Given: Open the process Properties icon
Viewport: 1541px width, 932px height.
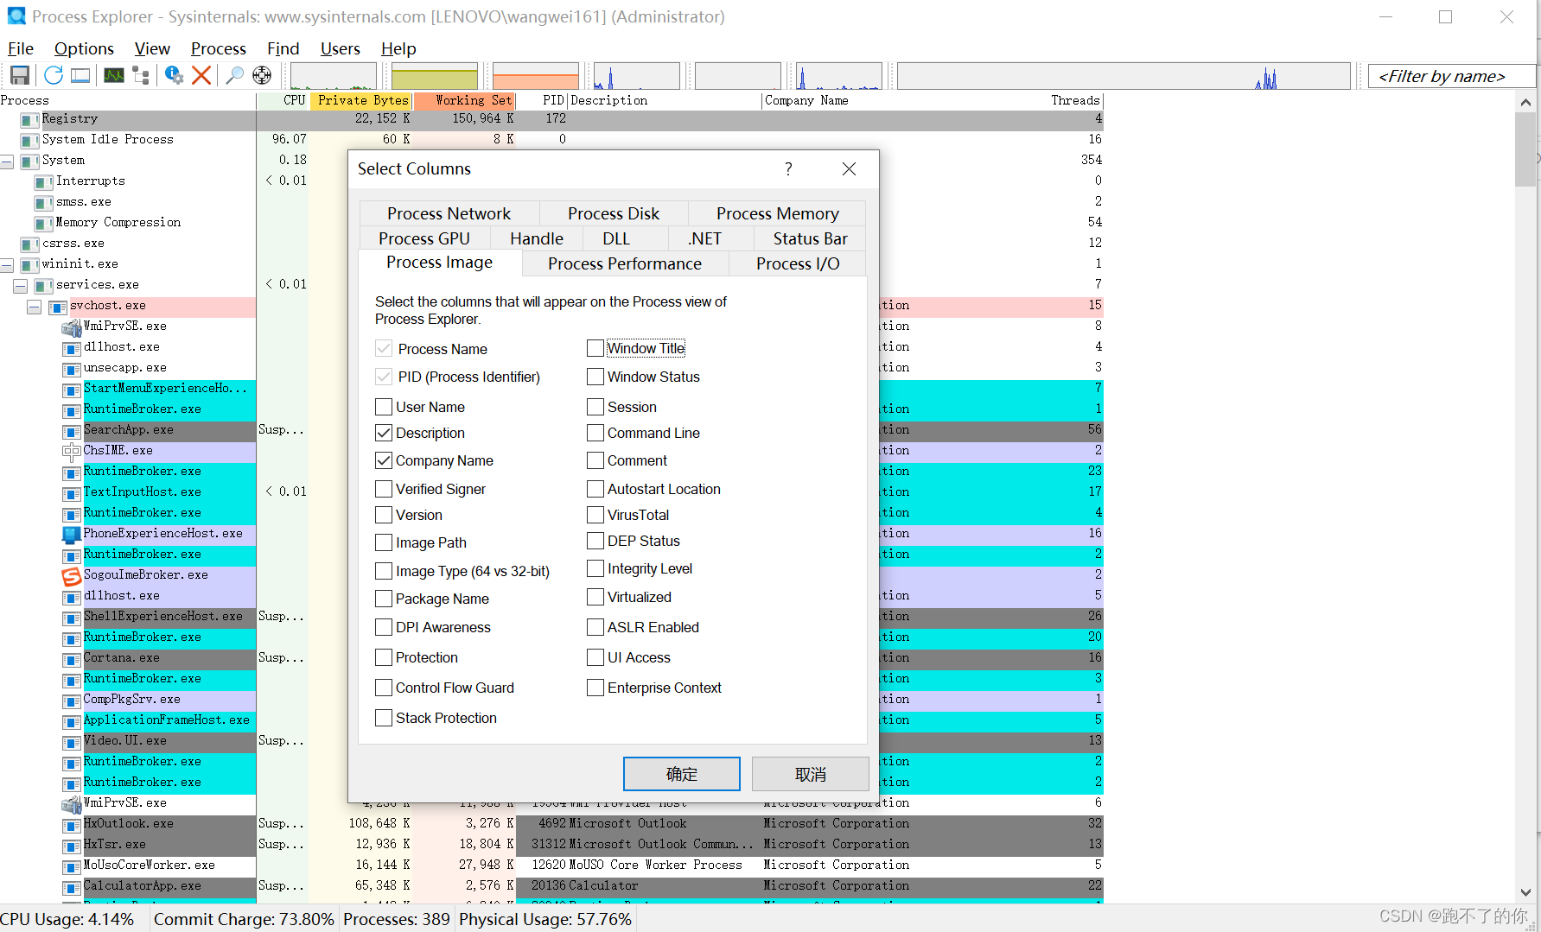Looking at the screenshot, I should [x=174, y=76].
